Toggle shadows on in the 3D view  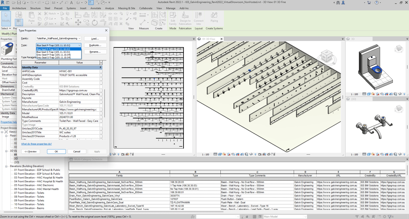228,154
